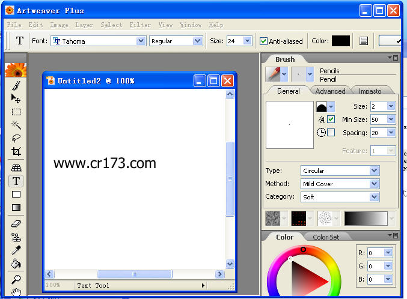Screen dimensions: 407x299
Task: Toggle the Anti-aliased checkbox
Action: (x=263, y=41)
